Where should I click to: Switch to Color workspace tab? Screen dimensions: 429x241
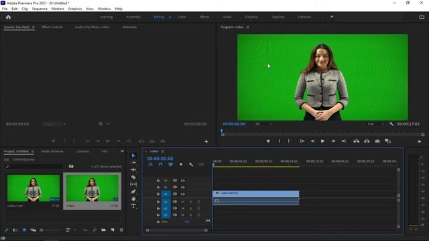coord(182,17)
